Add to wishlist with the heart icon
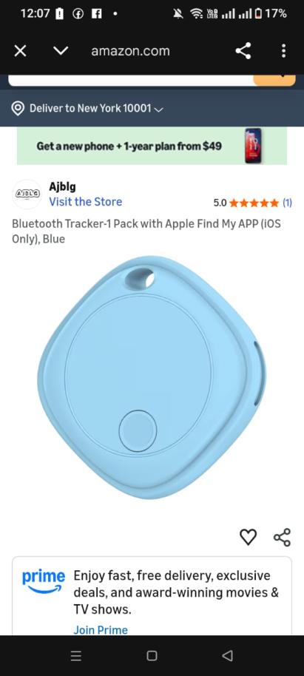The image size is (304, 676). pyautogui.click(x=248, y=537)
